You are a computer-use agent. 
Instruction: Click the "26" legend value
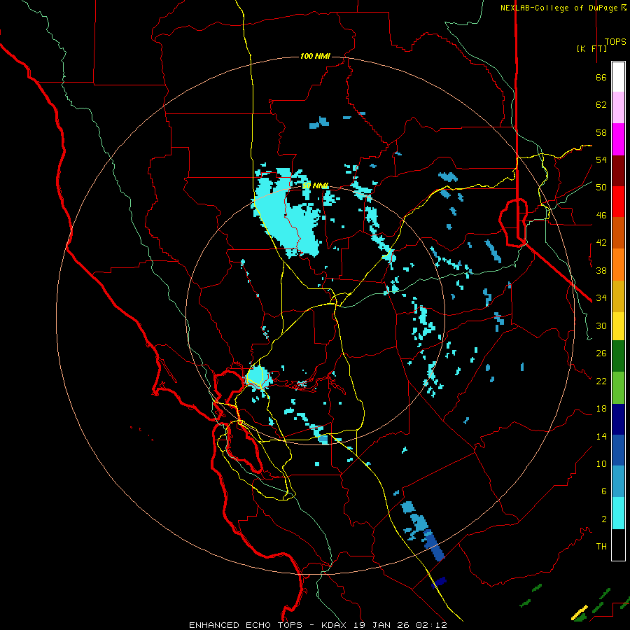601,353
